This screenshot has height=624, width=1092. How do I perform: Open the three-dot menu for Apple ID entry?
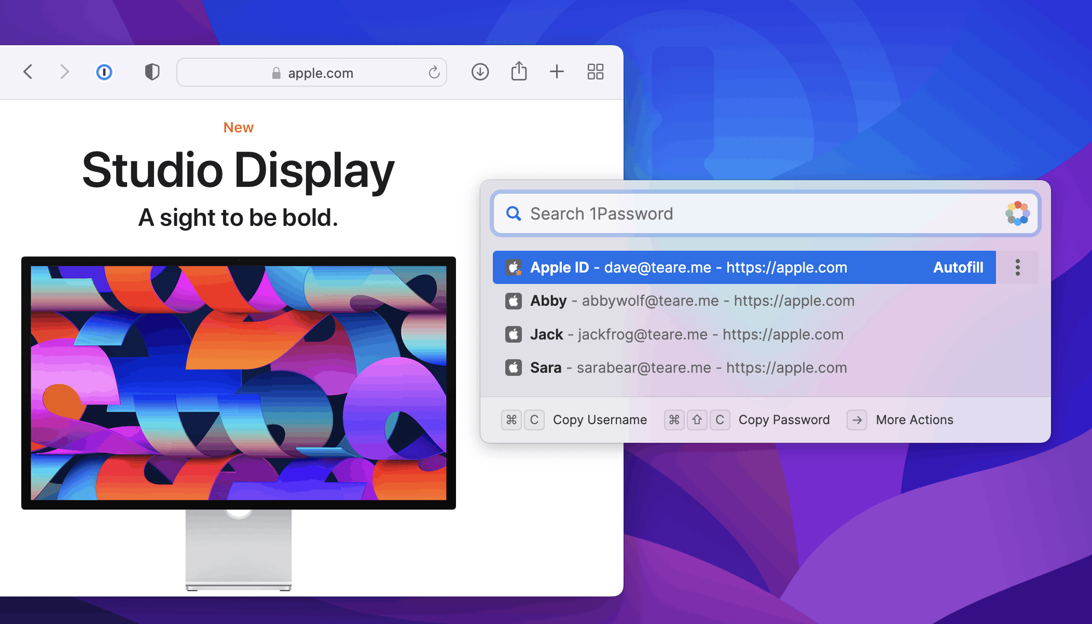[x=1017, y=267]
